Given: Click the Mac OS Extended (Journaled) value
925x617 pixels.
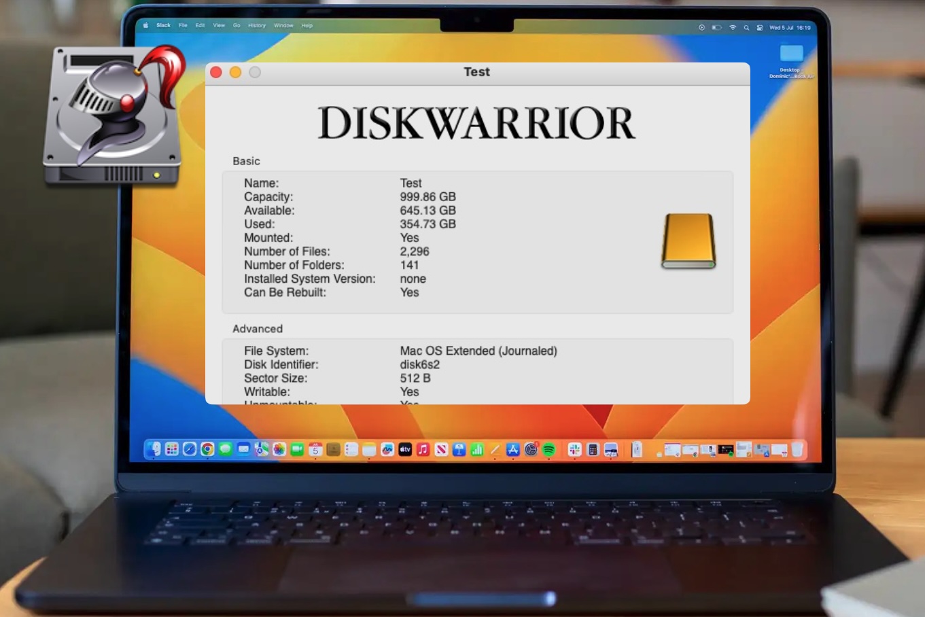Looking at the screenshot, I should (x=478, y=351).
